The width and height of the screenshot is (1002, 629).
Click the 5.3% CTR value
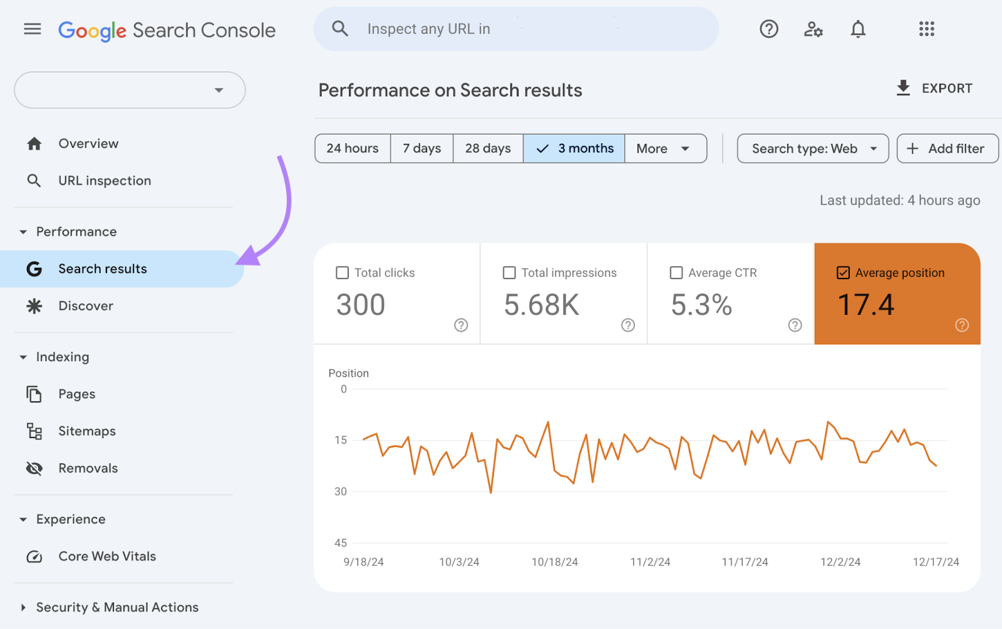(x=701, y=305)
